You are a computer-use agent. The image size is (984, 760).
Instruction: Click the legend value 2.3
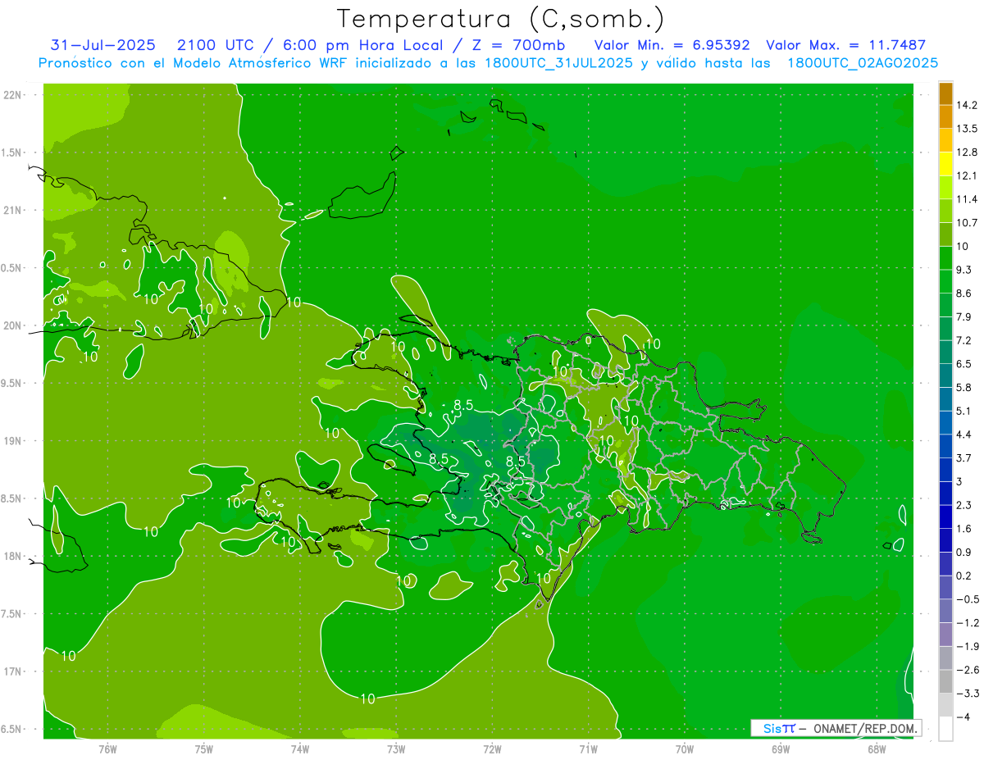[x=964, y=506]
